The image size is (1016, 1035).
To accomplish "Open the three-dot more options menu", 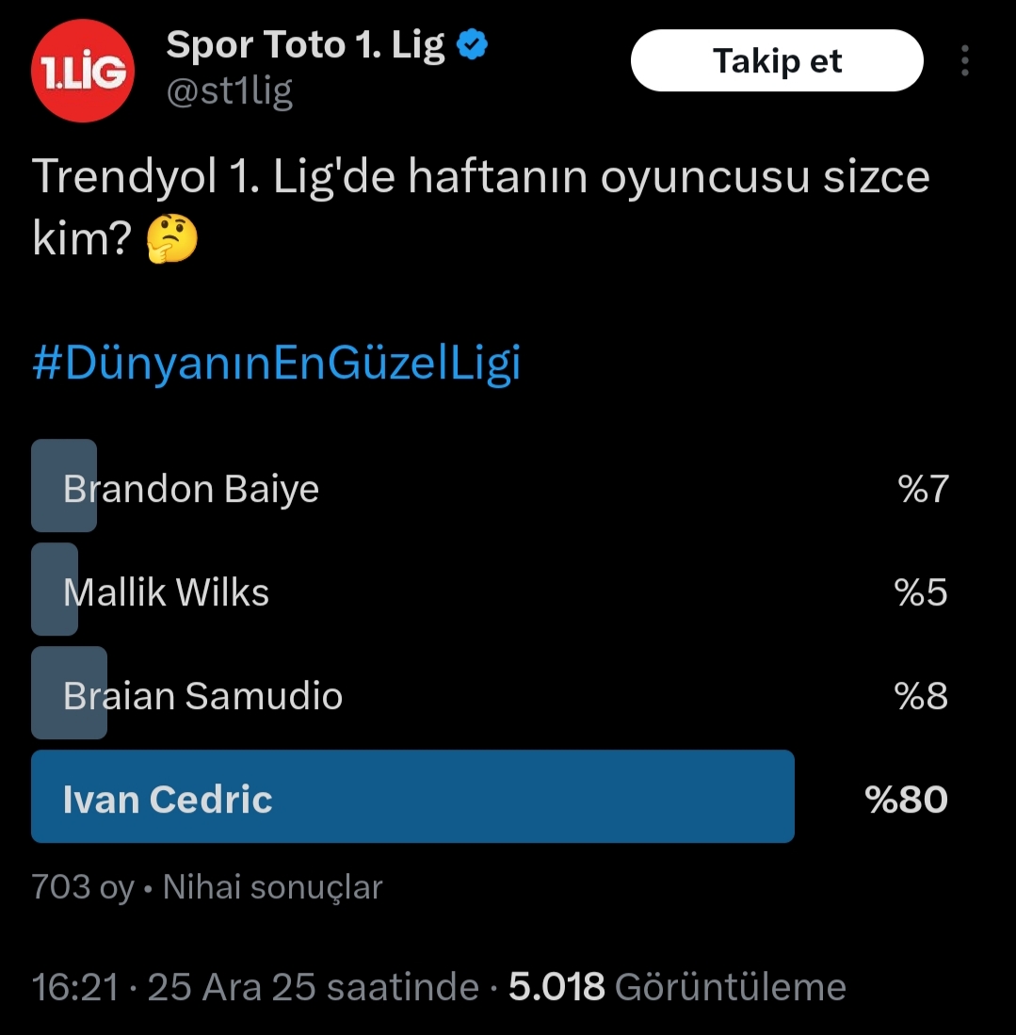I will (964, 61).
